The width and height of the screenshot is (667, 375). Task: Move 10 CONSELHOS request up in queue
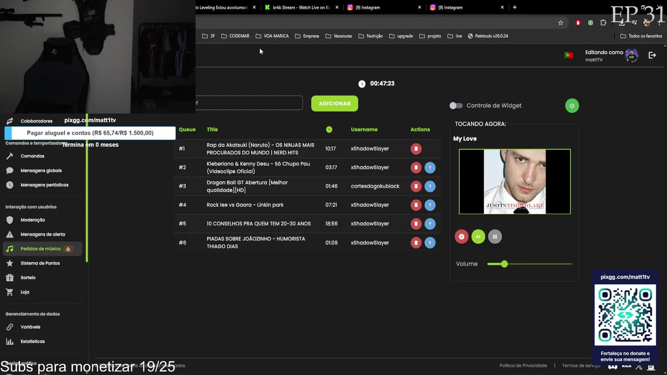coord(430,224)
